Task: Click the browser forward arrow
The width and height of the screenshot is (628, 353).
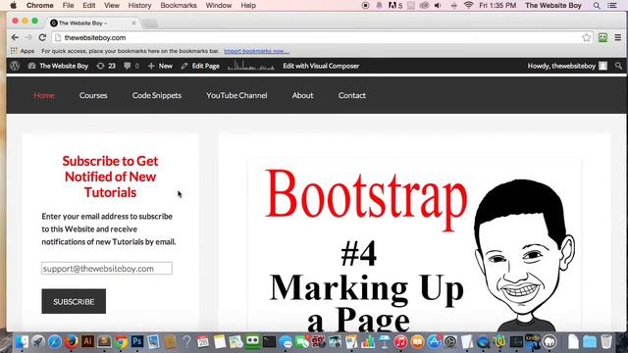Action: pos(28,37)
